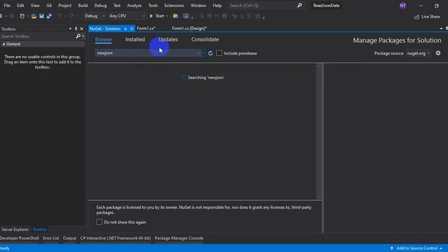Click Add to Source Control

416,248
